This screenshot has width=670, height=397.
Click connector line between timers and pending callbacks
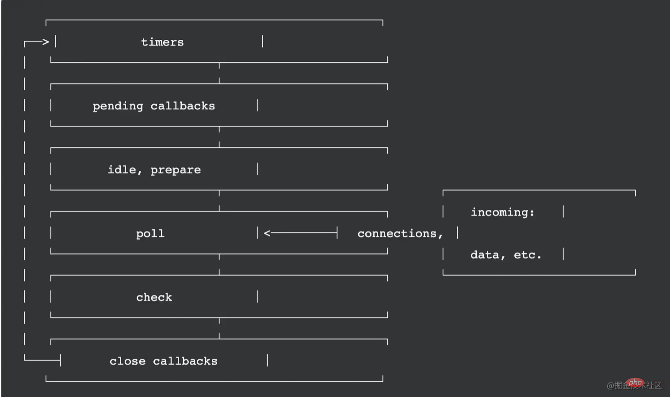point(219,73)
